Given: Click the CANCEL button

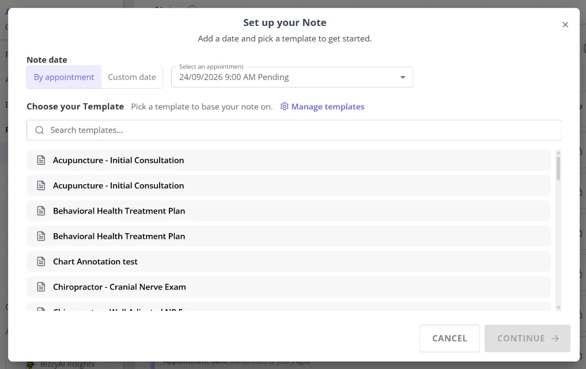Looking at the screenshot, I should (449, 338).
